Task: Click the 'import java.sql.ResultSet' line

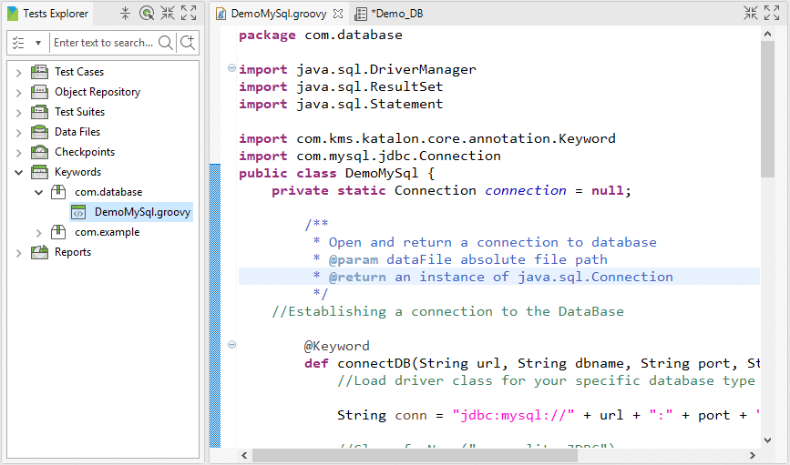Action: click(x=341, y=86)
